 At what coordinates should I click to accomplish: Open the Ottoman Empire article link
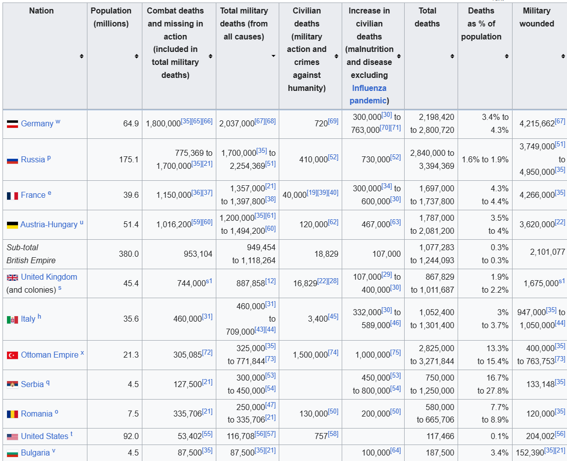[x=49, y=355]
